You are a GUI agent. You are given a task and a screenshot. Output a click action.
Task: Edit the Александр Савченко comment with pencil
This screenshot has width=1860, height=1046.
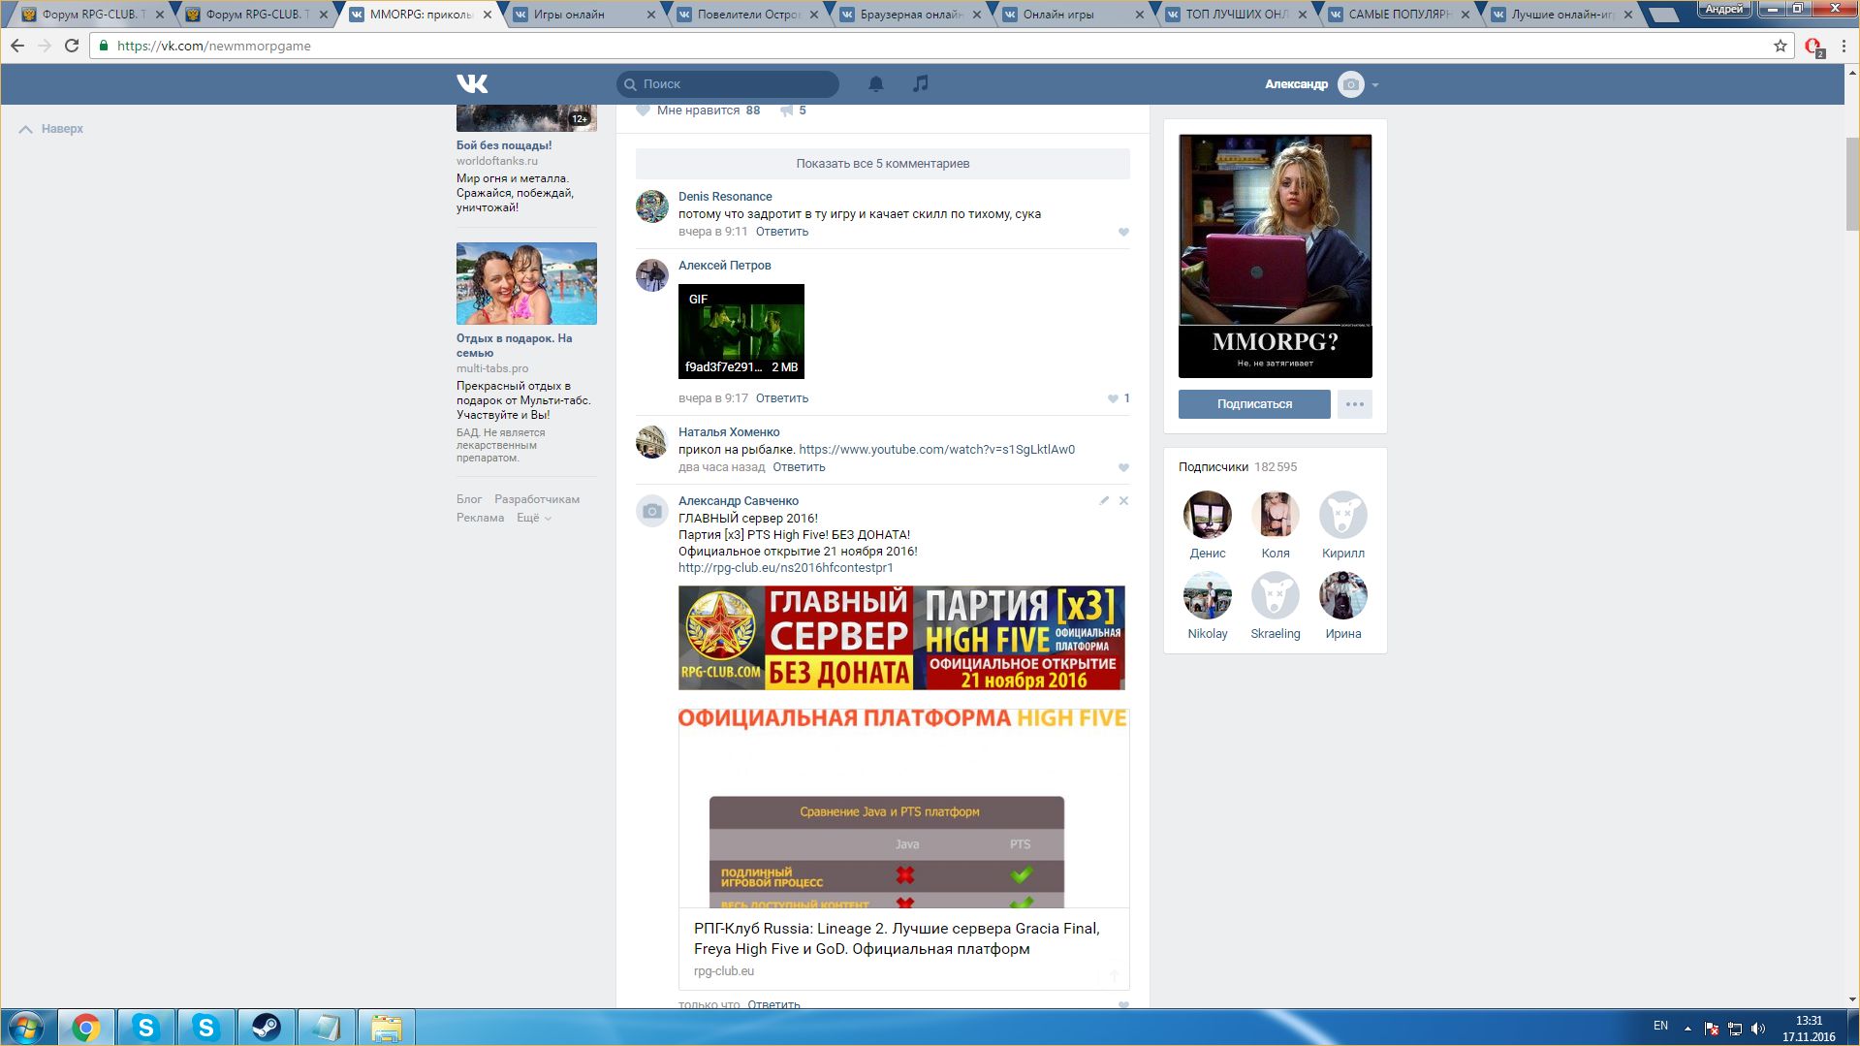coord(1104,501)
